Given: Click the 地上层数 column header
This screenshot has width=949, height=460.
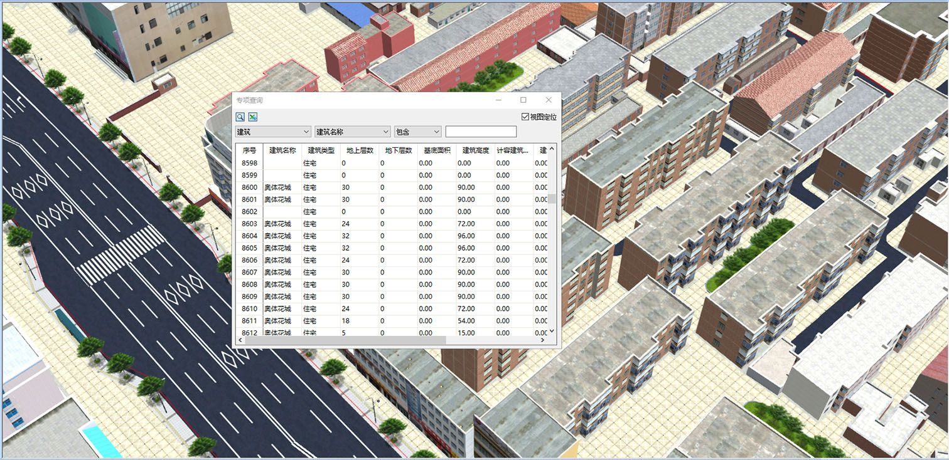Looking at the screenshot, I should [x=360, y=150].
